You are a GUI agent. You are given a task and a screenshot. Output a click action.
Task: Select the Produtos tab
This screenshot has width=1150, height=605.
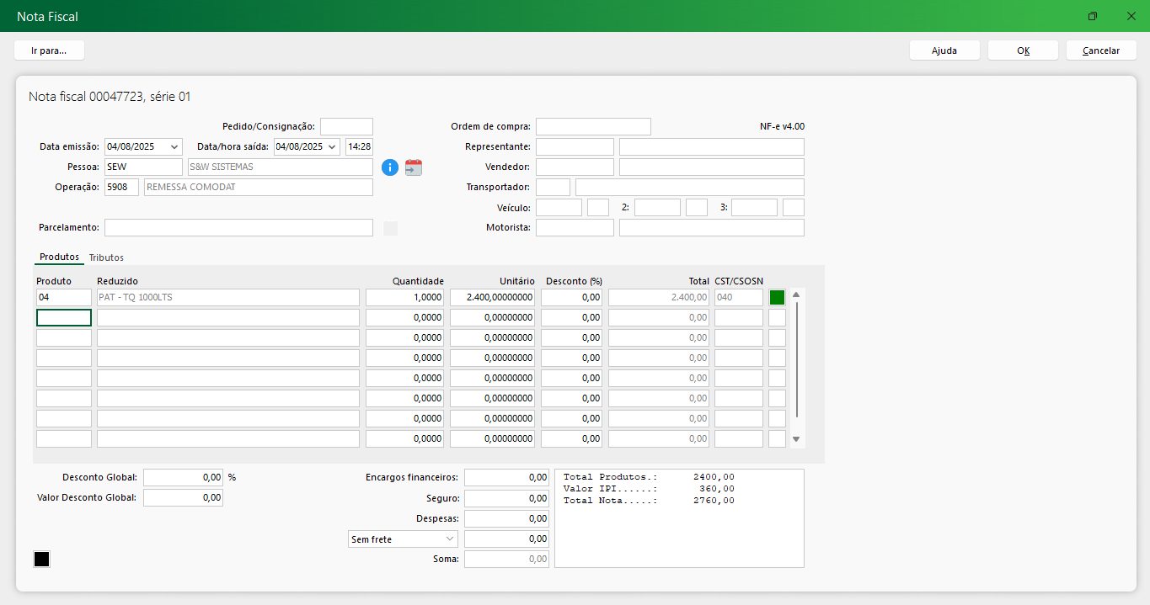pyautogui.click(x=59, y=257)
